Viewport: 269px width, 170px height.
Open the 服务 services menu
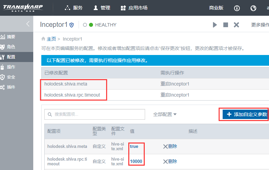pyautogui.click(x=74, y=8)
